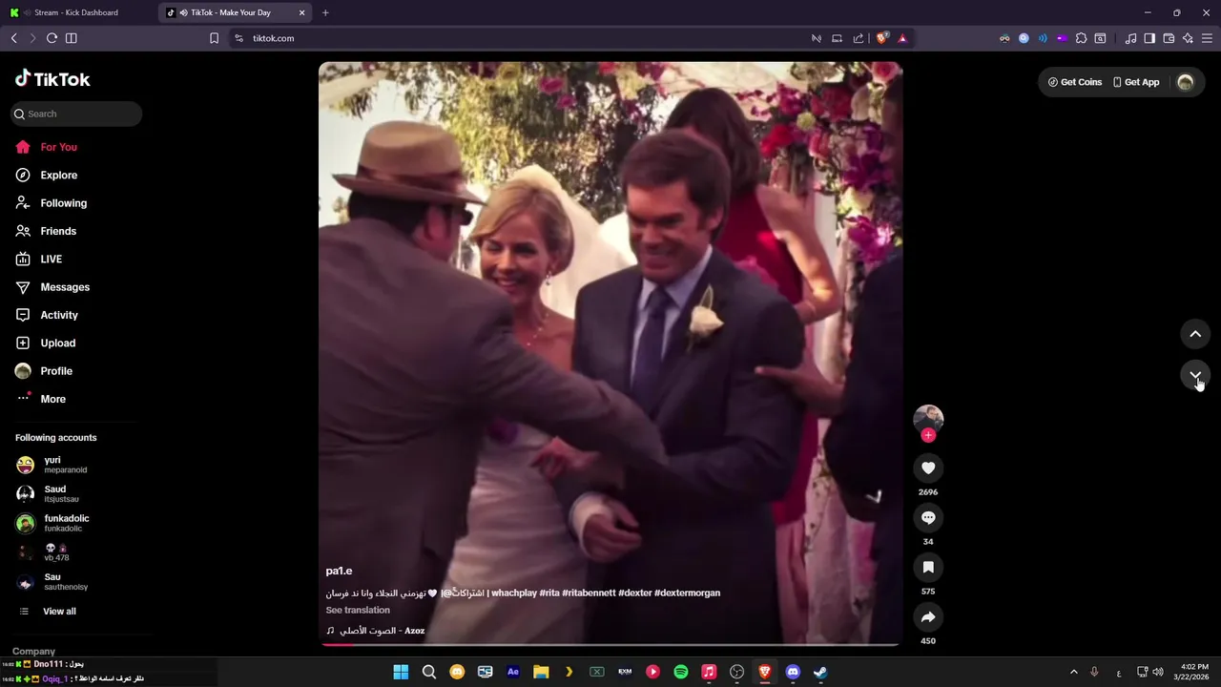Open the Brave Shields lion icon
This screenshot has height=687, width=1221.
point(882,38)
